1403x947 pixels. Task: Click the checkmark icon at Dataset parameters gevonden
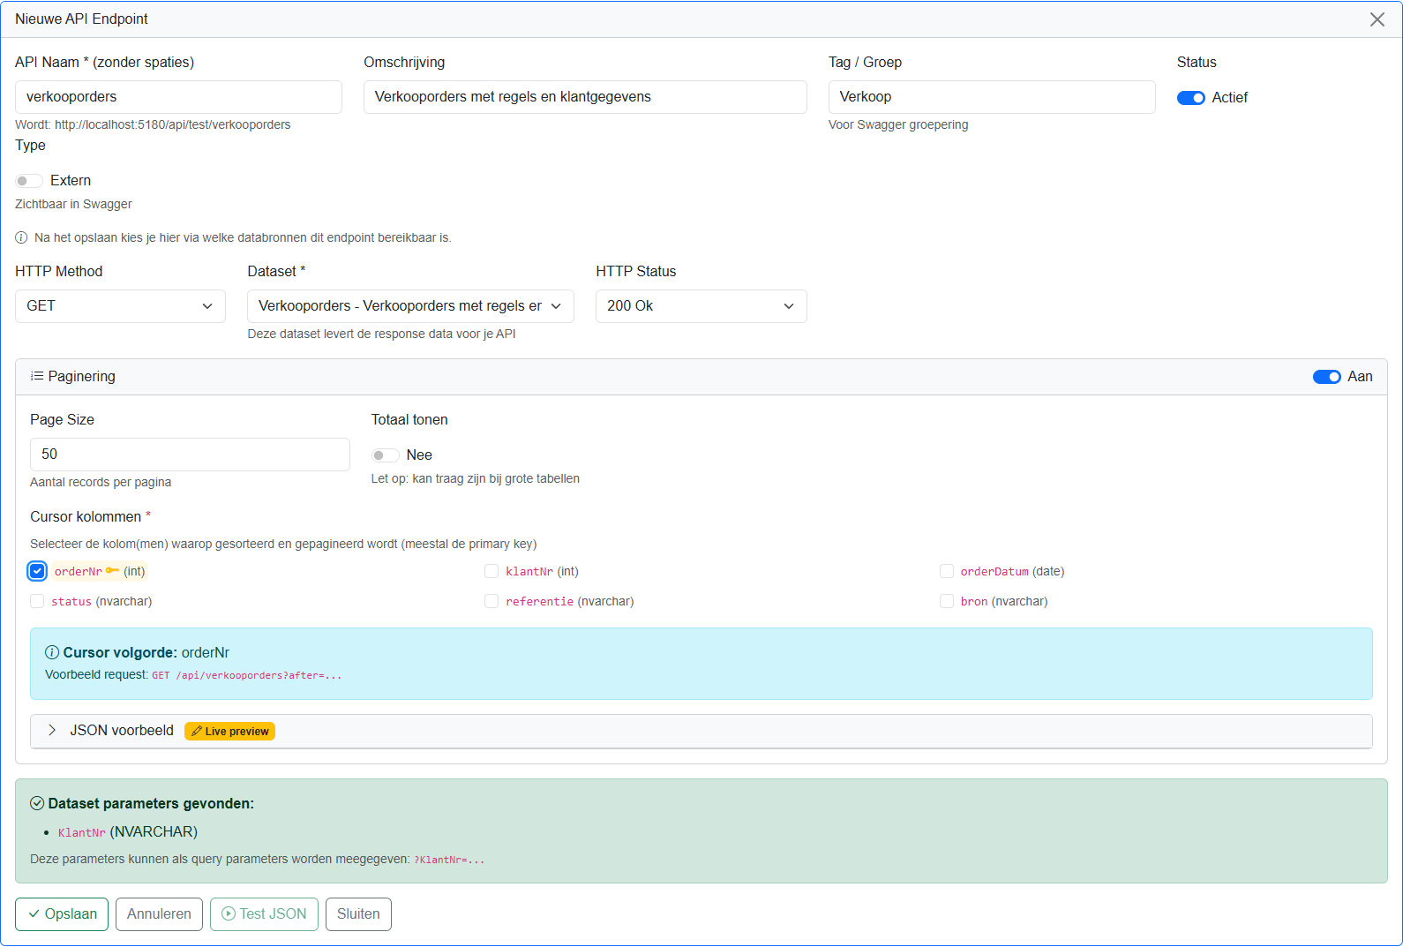(37, 803)
